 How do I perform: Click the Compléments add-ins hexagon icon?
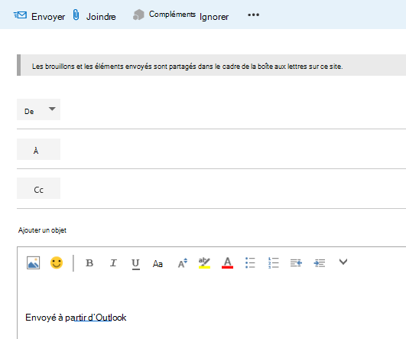pyautogui.click(x=138, y=15)
